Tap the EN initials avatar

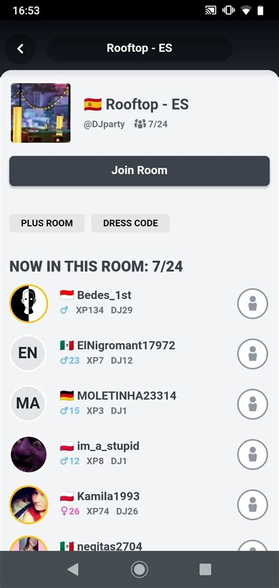point(28,353)
